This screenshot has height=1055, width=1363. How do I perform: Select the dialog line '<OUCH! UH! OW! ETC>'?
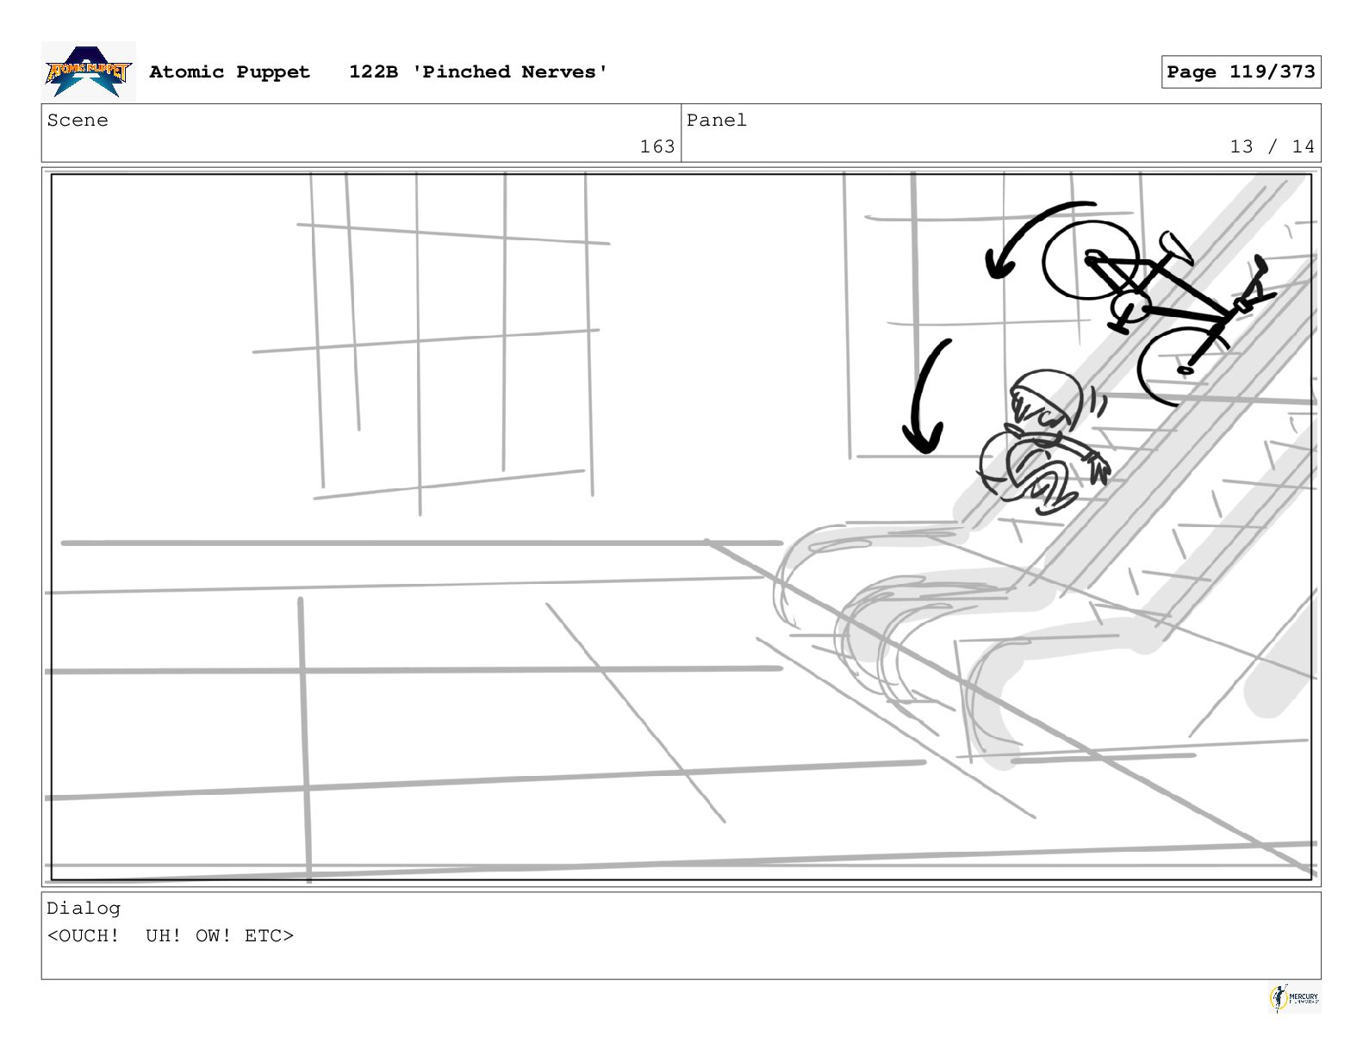171,935
